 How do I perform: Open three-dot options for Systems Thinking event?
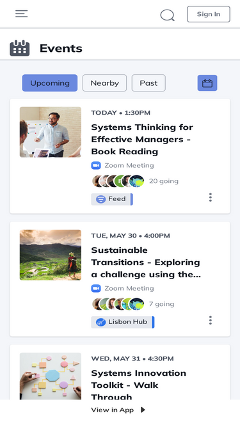coord(211,197)
